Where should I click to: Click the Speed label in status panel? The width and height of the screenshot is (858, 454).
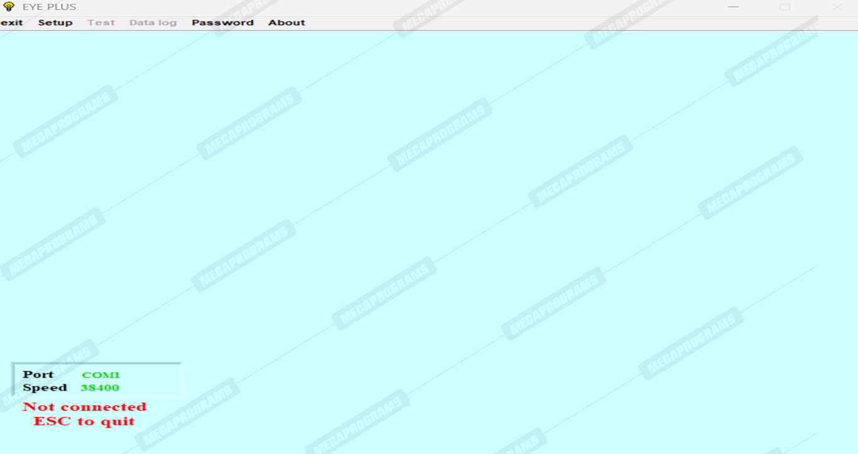pyautogui.click(x=45, y=388)
